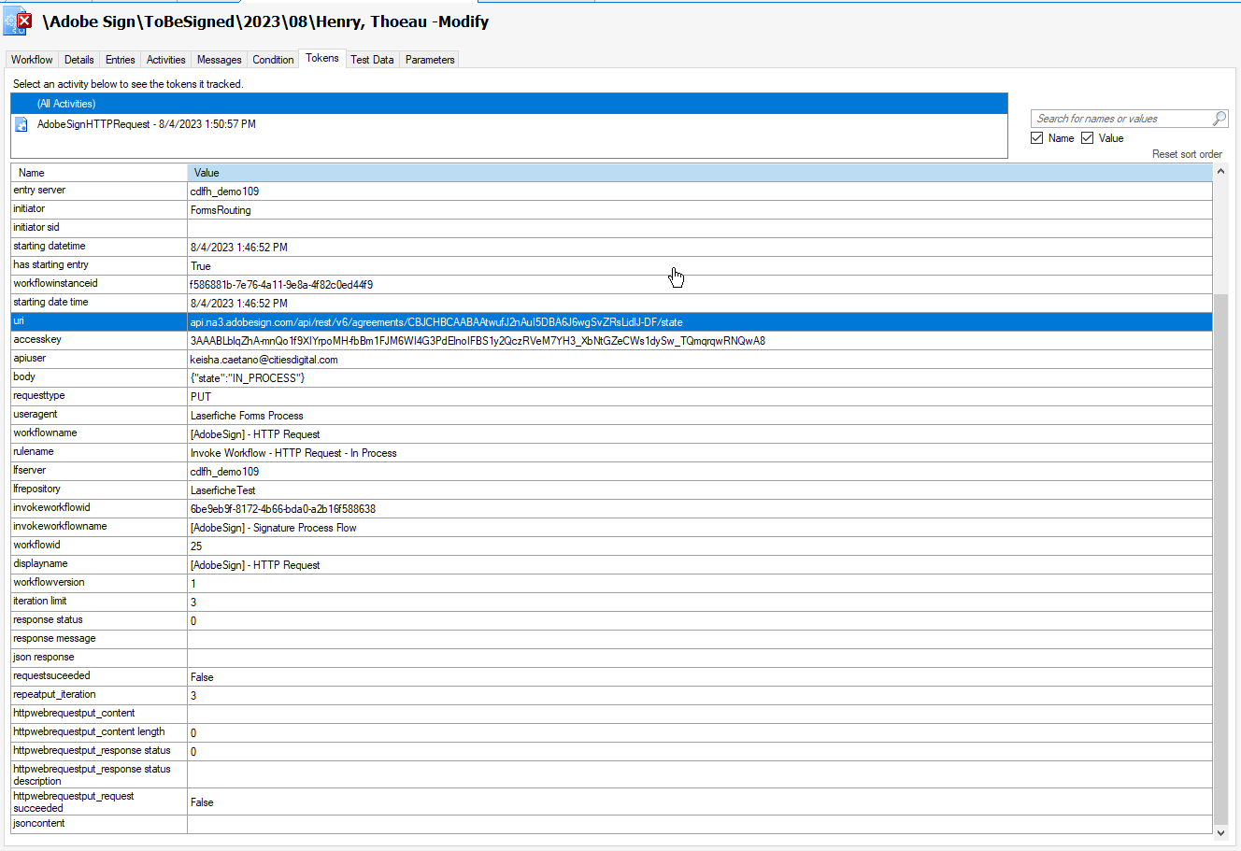Click Laserfiche Forms Process useragent value
The height and width of the screenshot is (851, 1241).
[247, 416]
